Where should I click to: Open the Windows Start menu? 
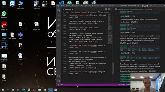(x=3, y=90)
